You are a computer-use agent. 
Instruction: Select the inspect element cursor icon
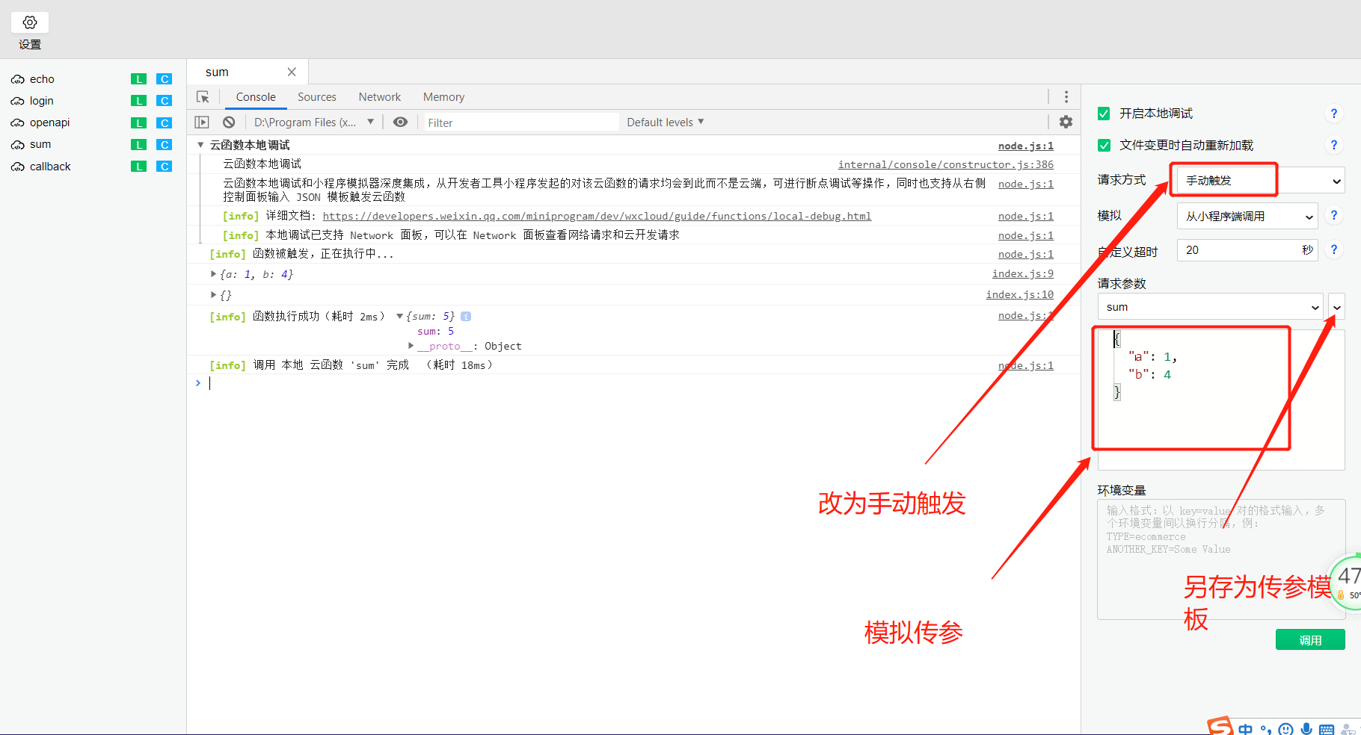(x=203, y=96)
